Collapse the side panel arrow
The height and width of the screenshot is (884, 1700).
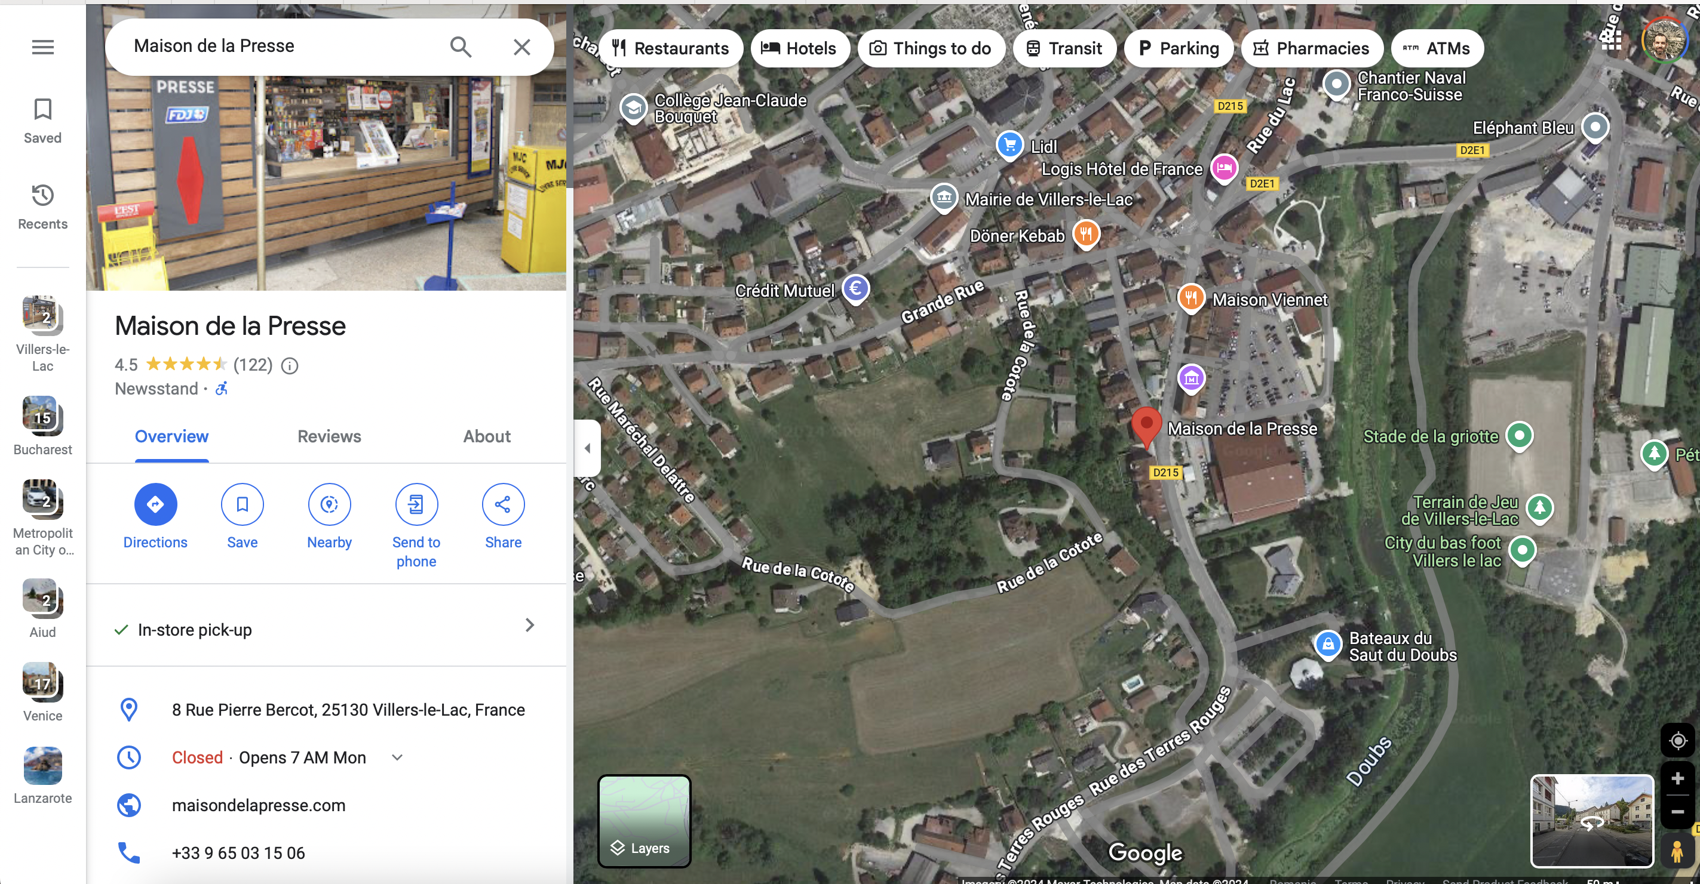[x=587, y=449]
